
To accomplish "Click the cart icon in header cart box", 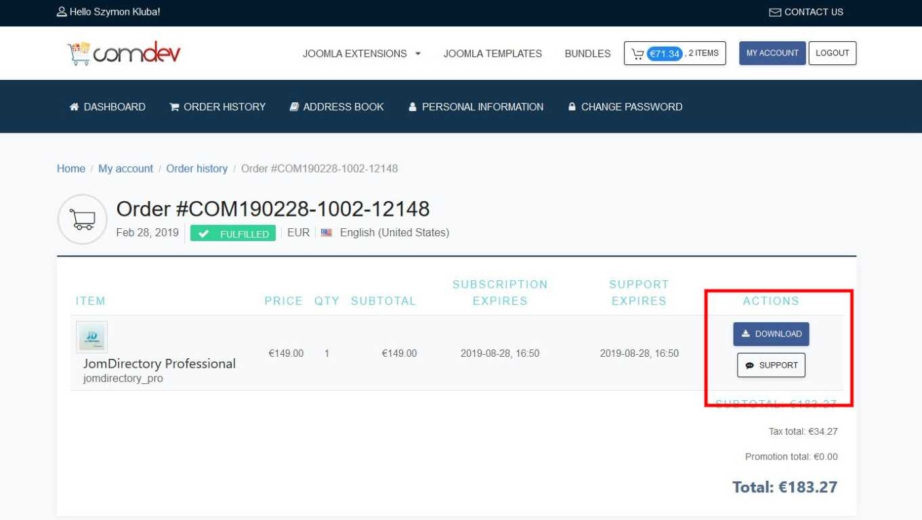I will (637, 53).
